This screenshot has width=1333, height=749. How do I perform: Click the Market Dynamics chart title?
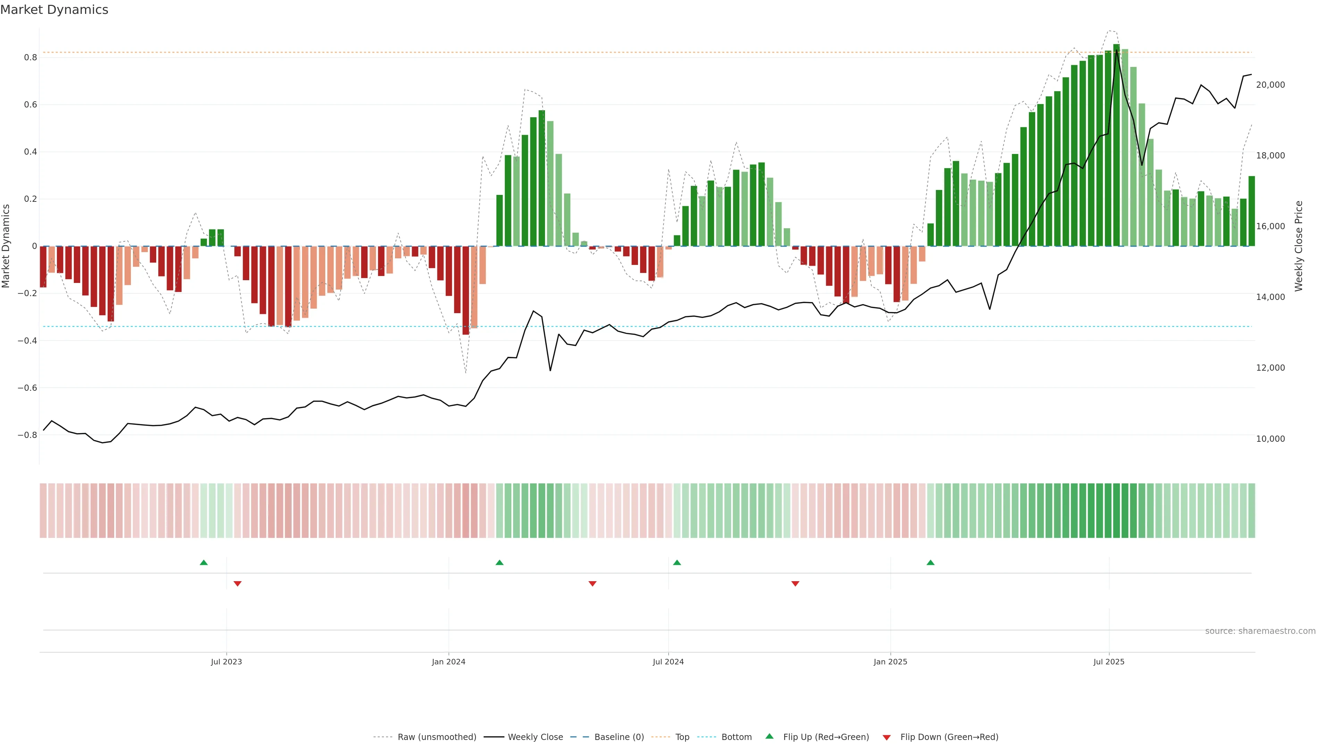(55, 10)
